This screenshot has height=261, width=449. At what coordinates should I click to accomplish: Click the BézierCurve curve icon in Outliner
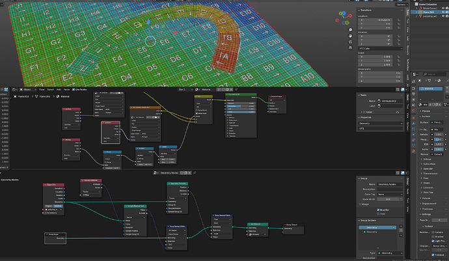tap(420, 8)
